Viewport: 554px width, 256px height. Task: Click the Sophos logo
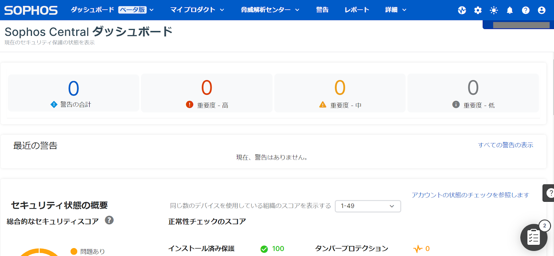(31, 10)
